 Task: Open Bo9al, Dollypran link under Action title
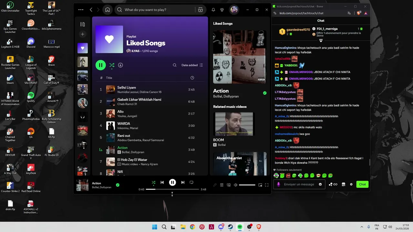click(227, 96)
